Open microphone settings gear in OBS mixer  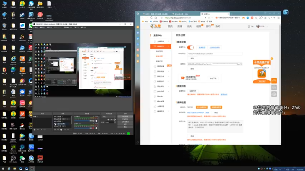[x=96, y=128]
